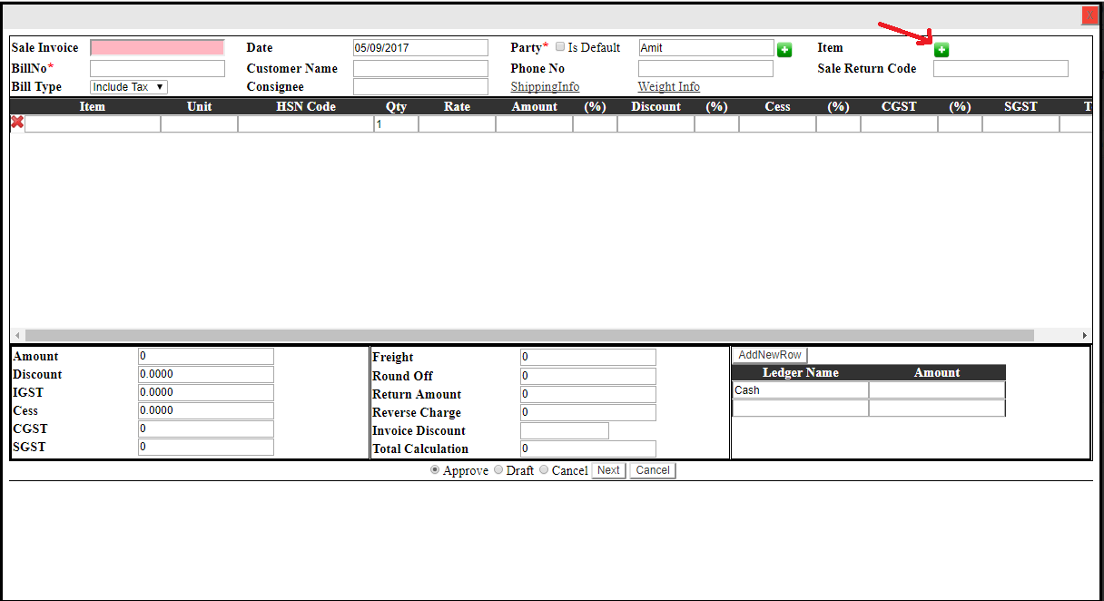Choose the Cancel radio option
The width and height of the screenshot is (1104, 601).
click(545, 470)
